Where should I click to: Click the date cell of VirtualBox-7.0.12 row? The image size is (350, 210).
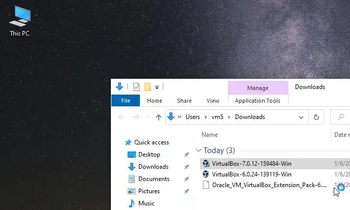342,164
